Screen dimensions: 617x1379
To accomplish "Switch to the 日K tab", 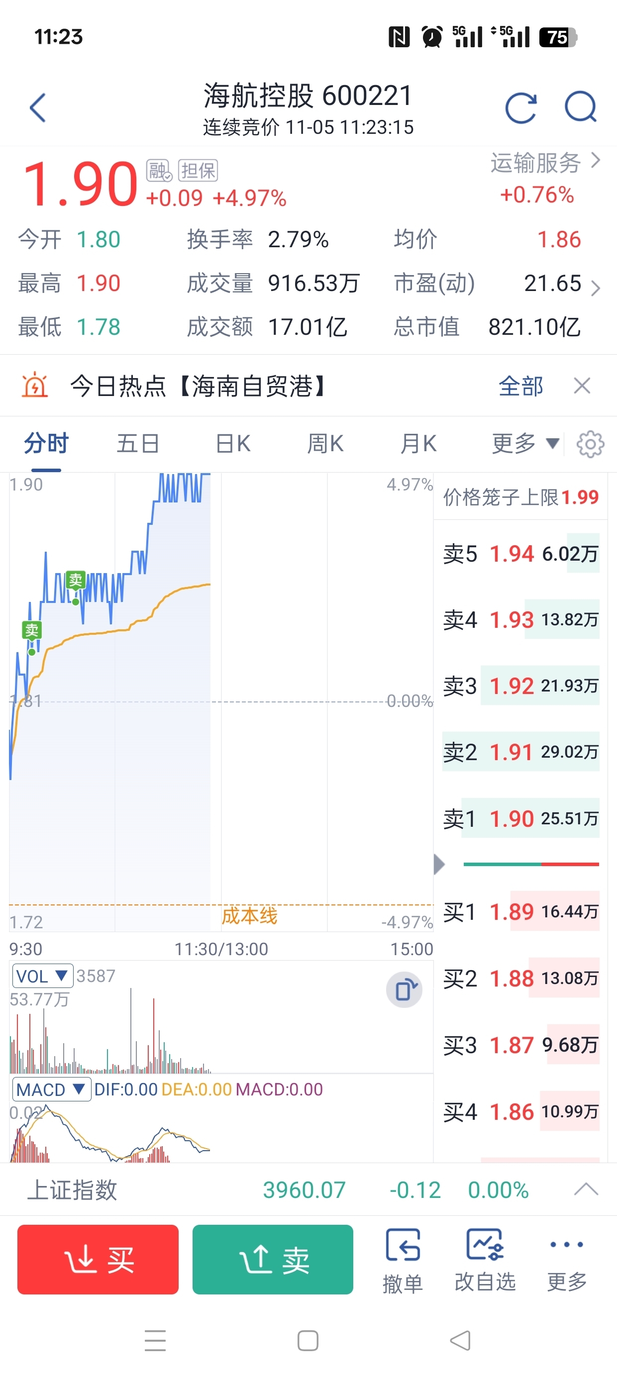I will [x=233, y=444].
